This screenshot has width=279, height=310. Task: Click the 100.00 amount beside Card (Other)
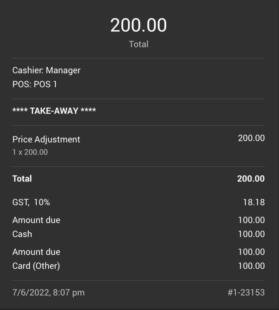251,266
